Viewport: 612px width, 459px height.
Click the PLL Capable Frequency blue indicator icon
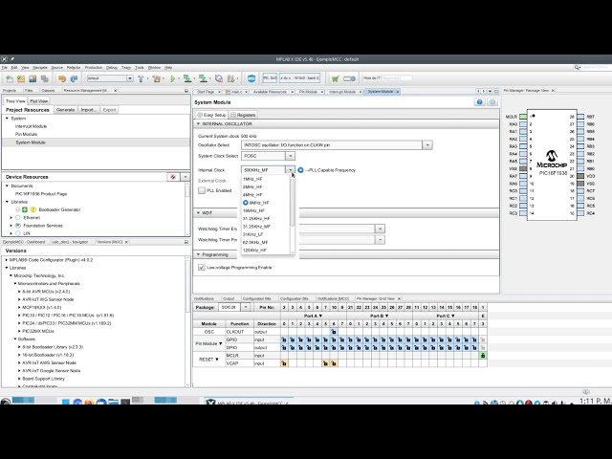click(x=300, y=170)
